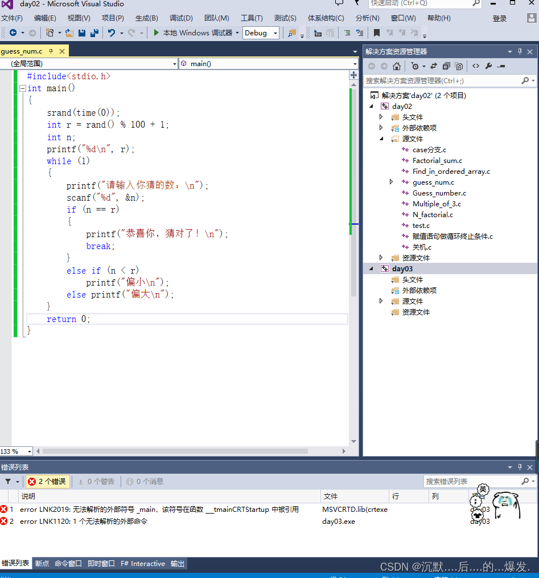Click the View Code icon in Solution Explorer

click(475, 66)
